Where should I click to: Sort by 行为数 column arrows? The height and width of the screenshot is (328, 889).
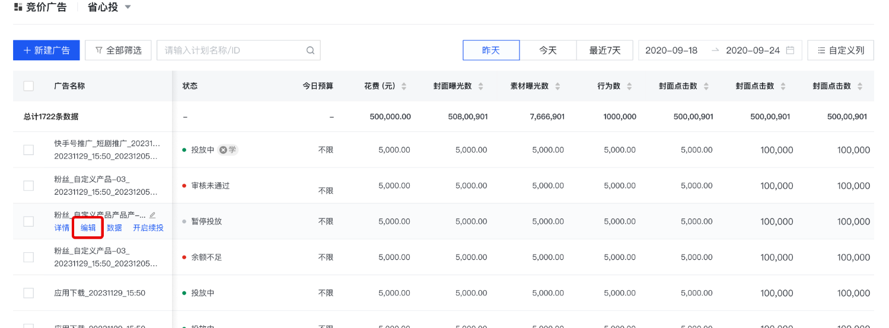point(629,86)
